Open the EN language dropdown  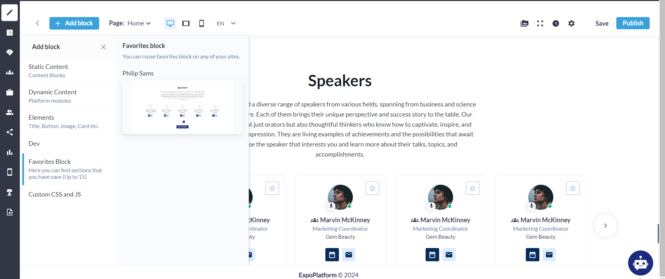click(x=226, y=23)
